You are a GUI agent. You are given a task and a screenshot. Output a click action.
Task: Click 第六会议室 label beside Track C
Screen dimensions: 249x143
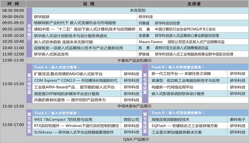[x=29, y=123]
